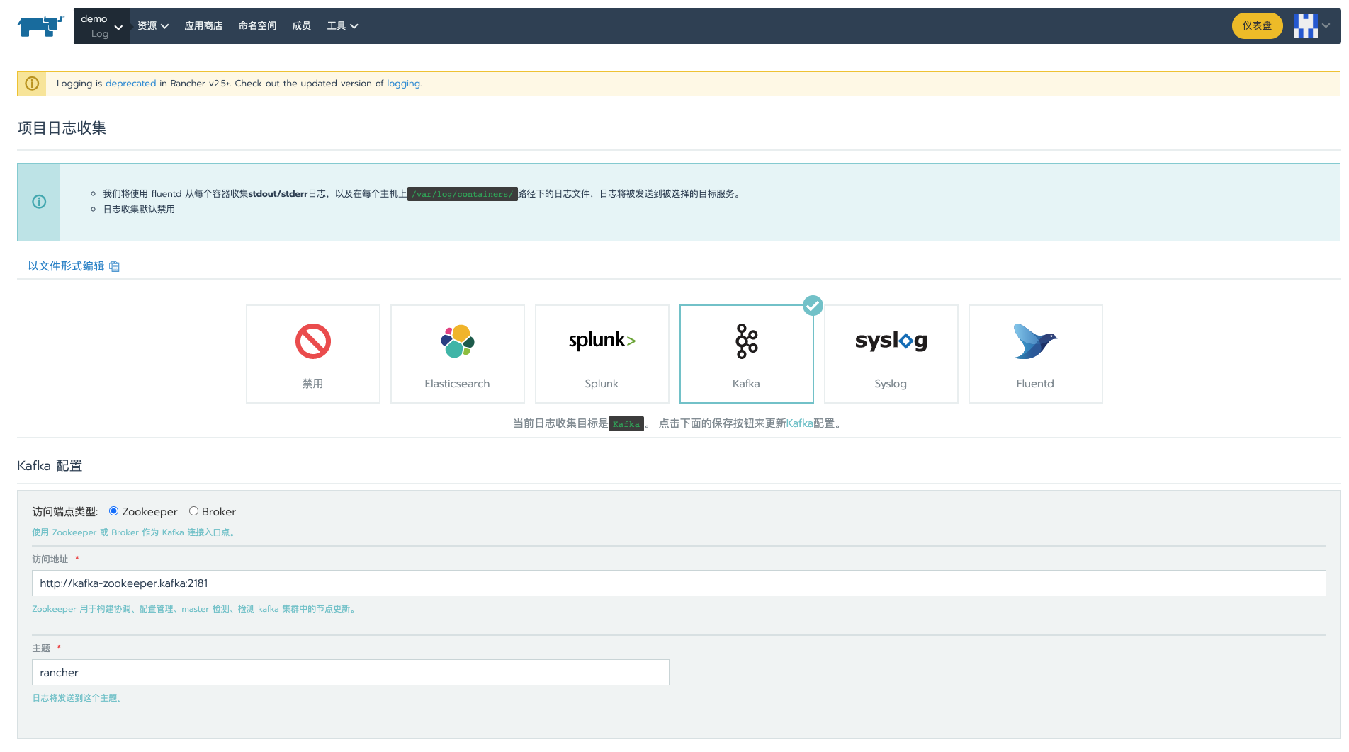Expand the 资源 menu
Screen dimensions: 1349x752
tap(153, 26)
